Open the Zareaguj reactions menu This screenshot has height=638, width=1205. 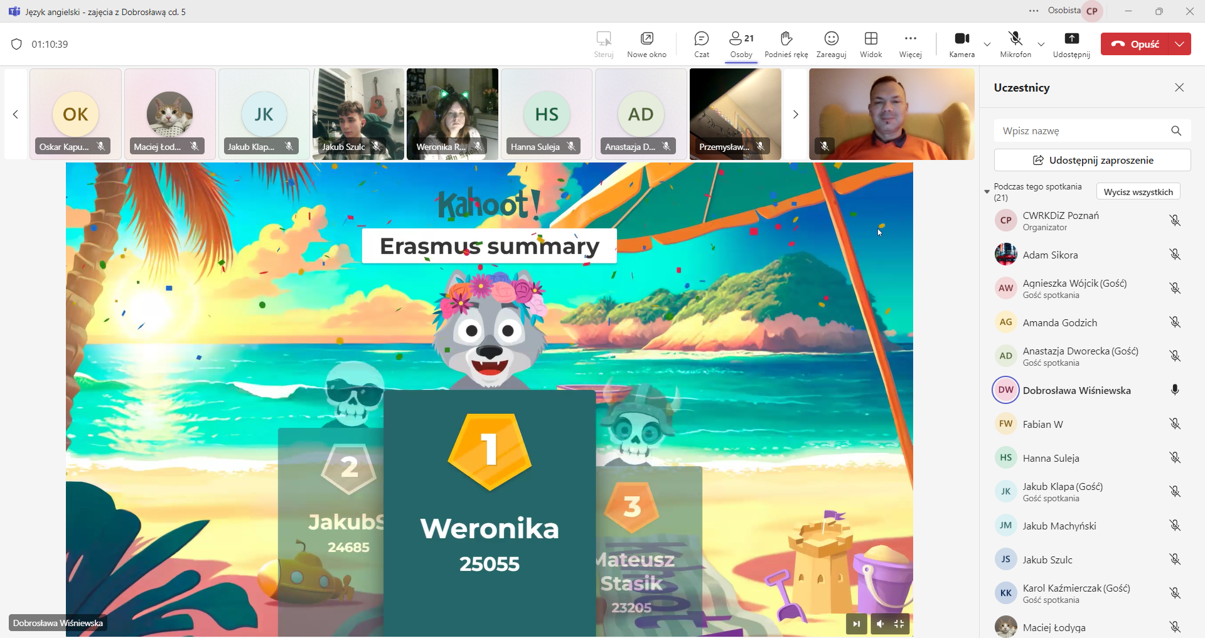[831, 45]
